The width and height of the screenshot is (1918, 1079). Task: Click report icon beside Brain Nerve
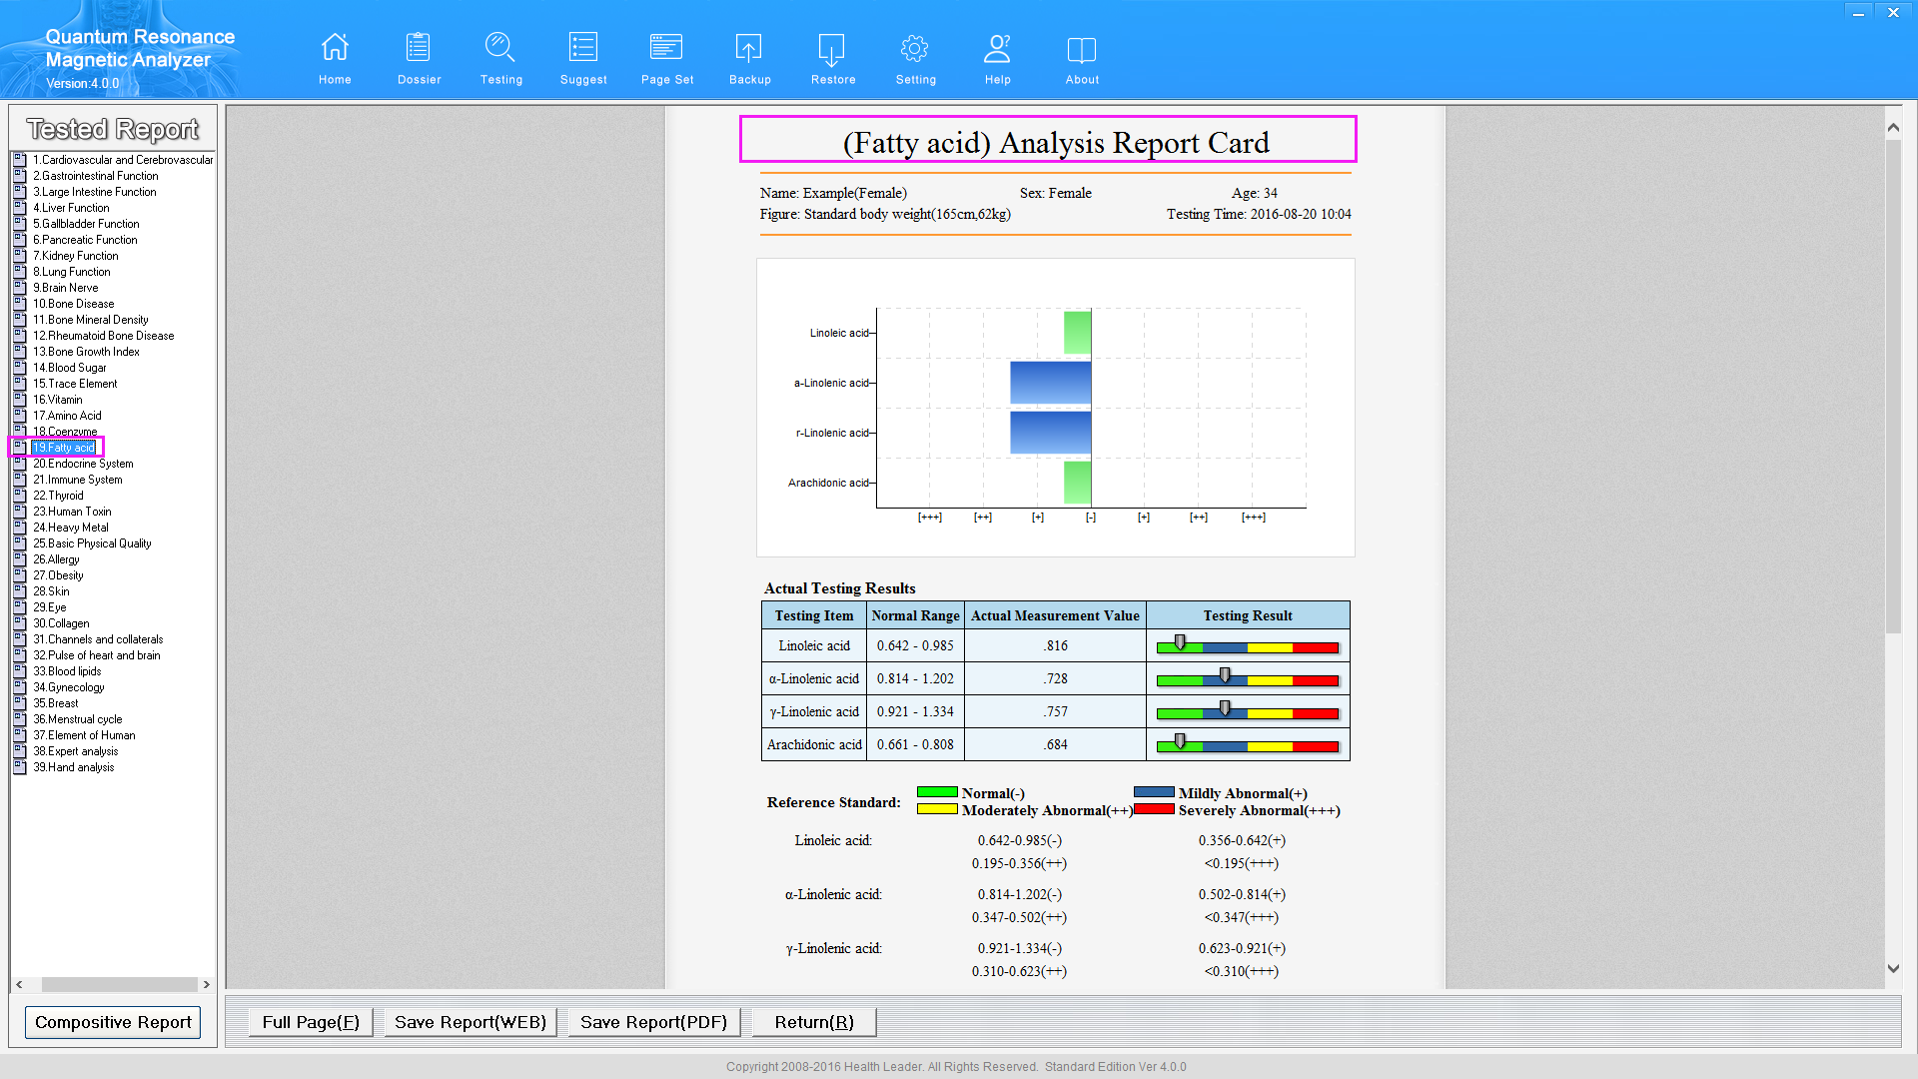coord(20,288)
